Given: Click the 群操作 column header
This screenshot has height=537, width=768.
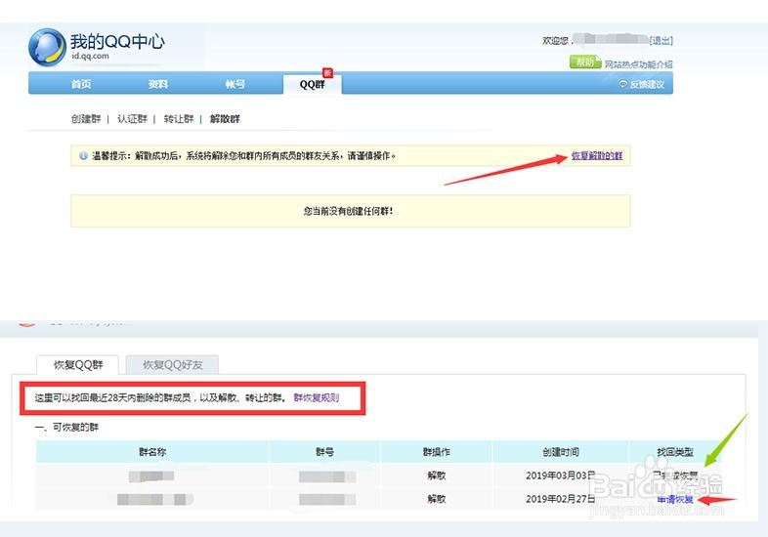Looking at the screenshot, I should [437, 452].
